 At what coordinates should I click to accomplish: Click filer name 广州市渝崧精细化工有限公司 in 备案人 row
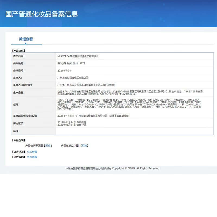73,78
